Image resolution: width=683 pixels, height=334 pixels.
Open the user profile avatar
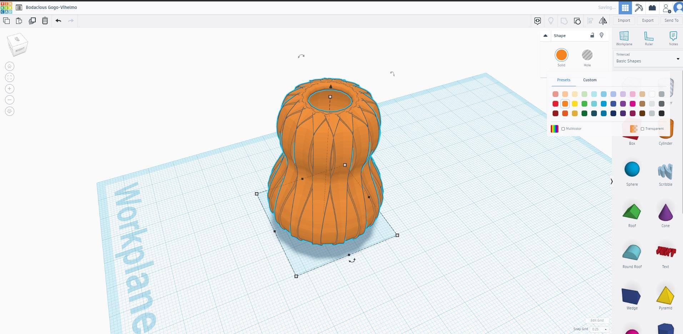tap(678, 8)
